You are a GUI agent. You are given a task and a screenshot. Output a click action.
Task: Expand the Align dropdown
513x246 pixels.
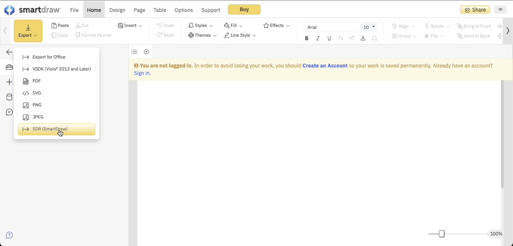click(403, 26)
